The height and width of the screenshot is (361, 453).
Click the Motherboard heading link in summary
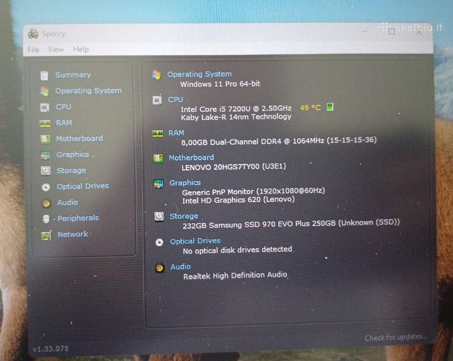pos(191,158)
